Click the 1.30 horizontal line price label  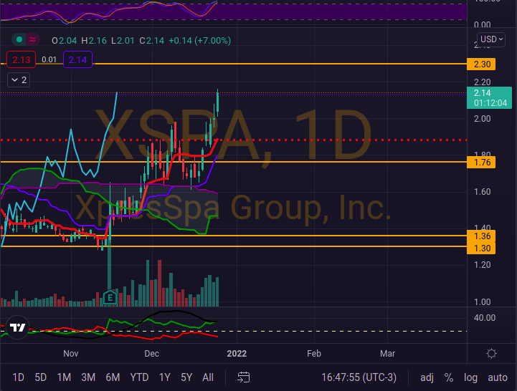(481, 248)
